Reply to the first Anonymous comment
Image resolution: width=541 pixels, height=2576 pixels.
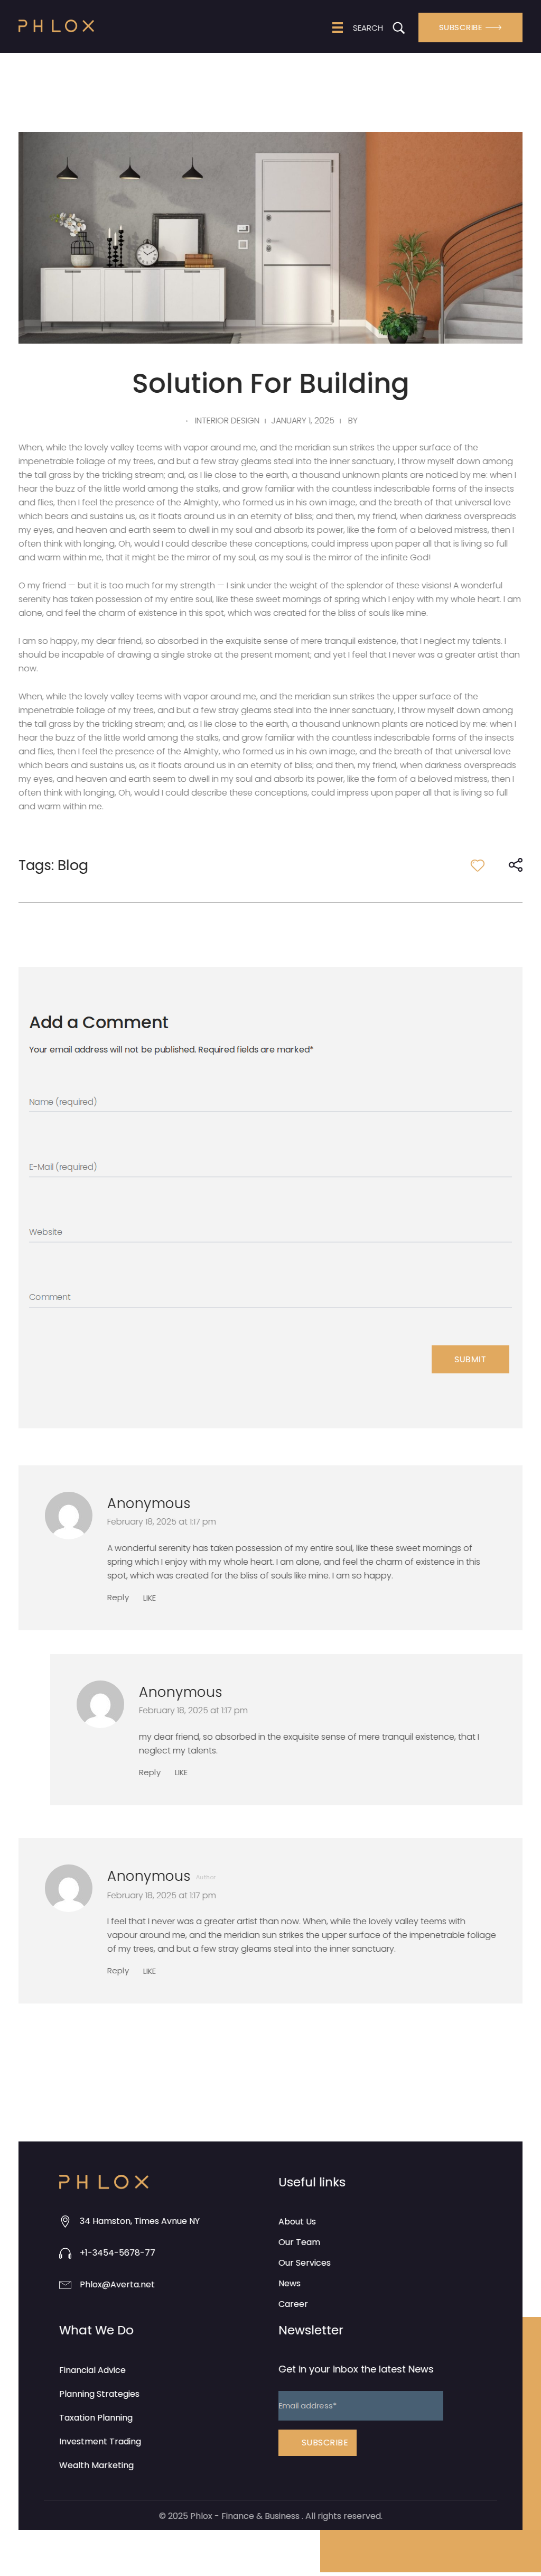pos(118,1598)
